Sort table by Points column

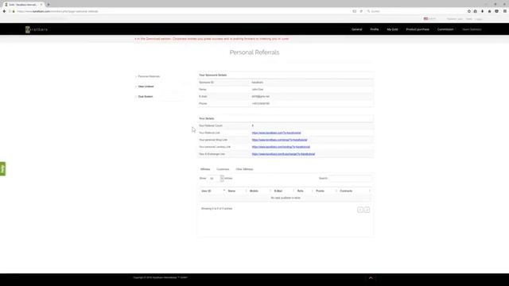[325, 191]
